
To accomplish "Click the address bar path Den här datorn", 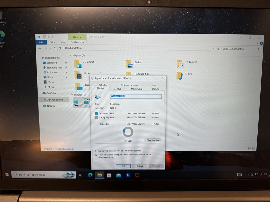I will pos(73,48).
